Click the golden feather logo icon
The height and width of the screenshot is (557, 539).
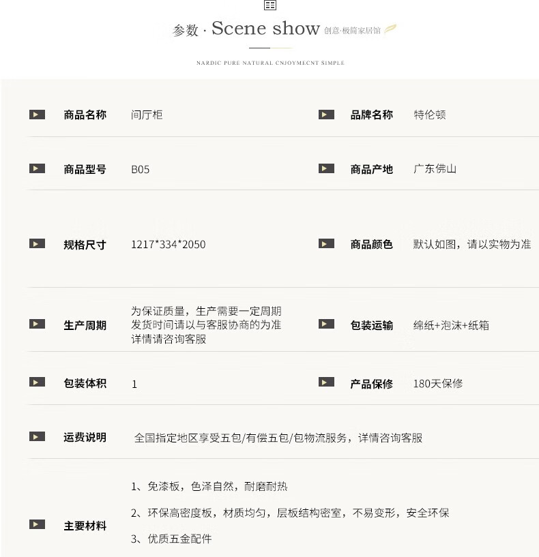pyautogui.click(x=391, y=29)
